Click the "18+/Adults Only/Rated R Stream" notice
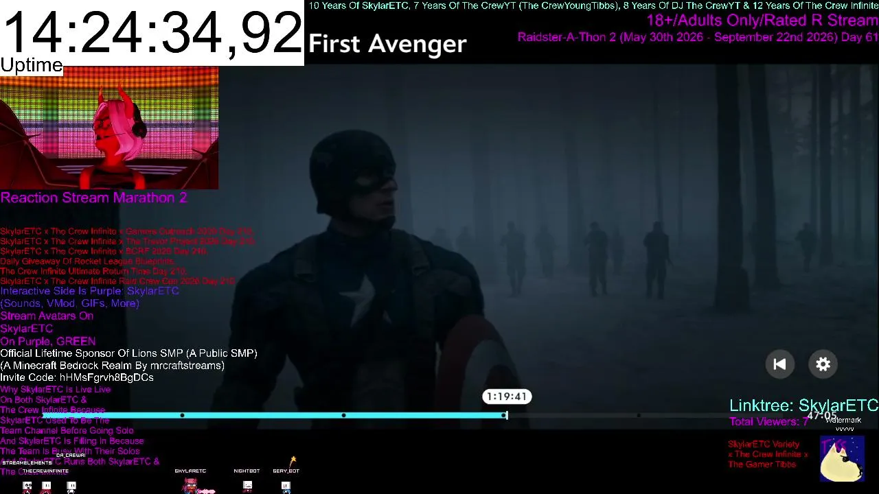This screenshot has width=879, height=494. click(x=762, y=21)
